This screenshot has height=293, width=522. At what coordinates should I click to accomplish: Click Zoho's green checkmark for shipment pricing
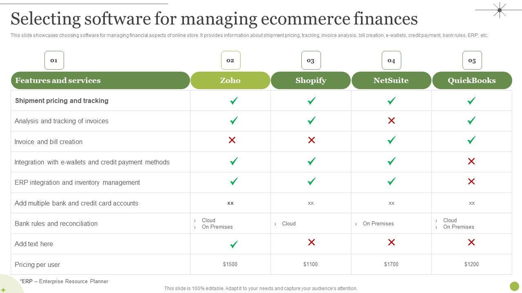234,101
